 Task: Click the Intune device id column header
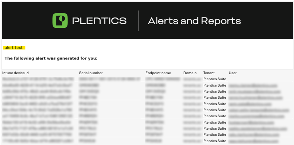[x=15, y=73]
